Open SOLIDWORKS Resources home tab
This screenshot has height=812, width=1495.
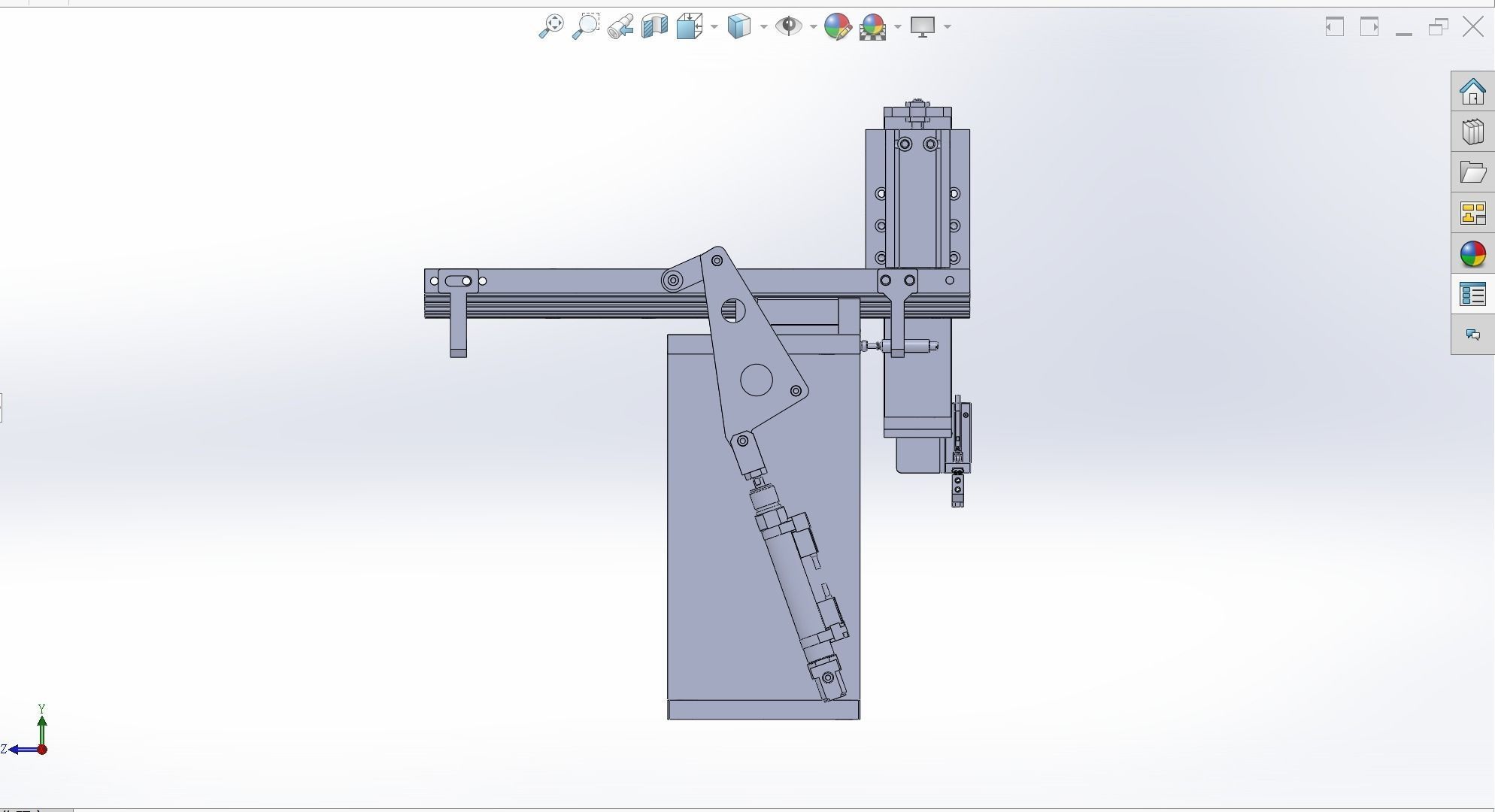click(1472, 92)
